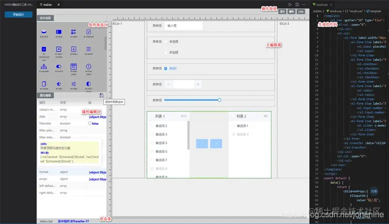This screenshot has width=389, height=224.
Task: Pick the el-button component icon
Action: click(44, 32)
